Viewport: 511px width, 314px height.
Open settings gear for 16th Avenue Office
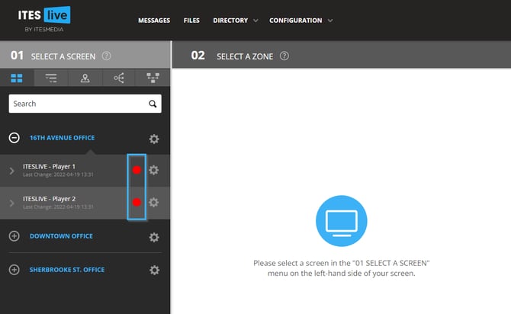click(154, 139)
